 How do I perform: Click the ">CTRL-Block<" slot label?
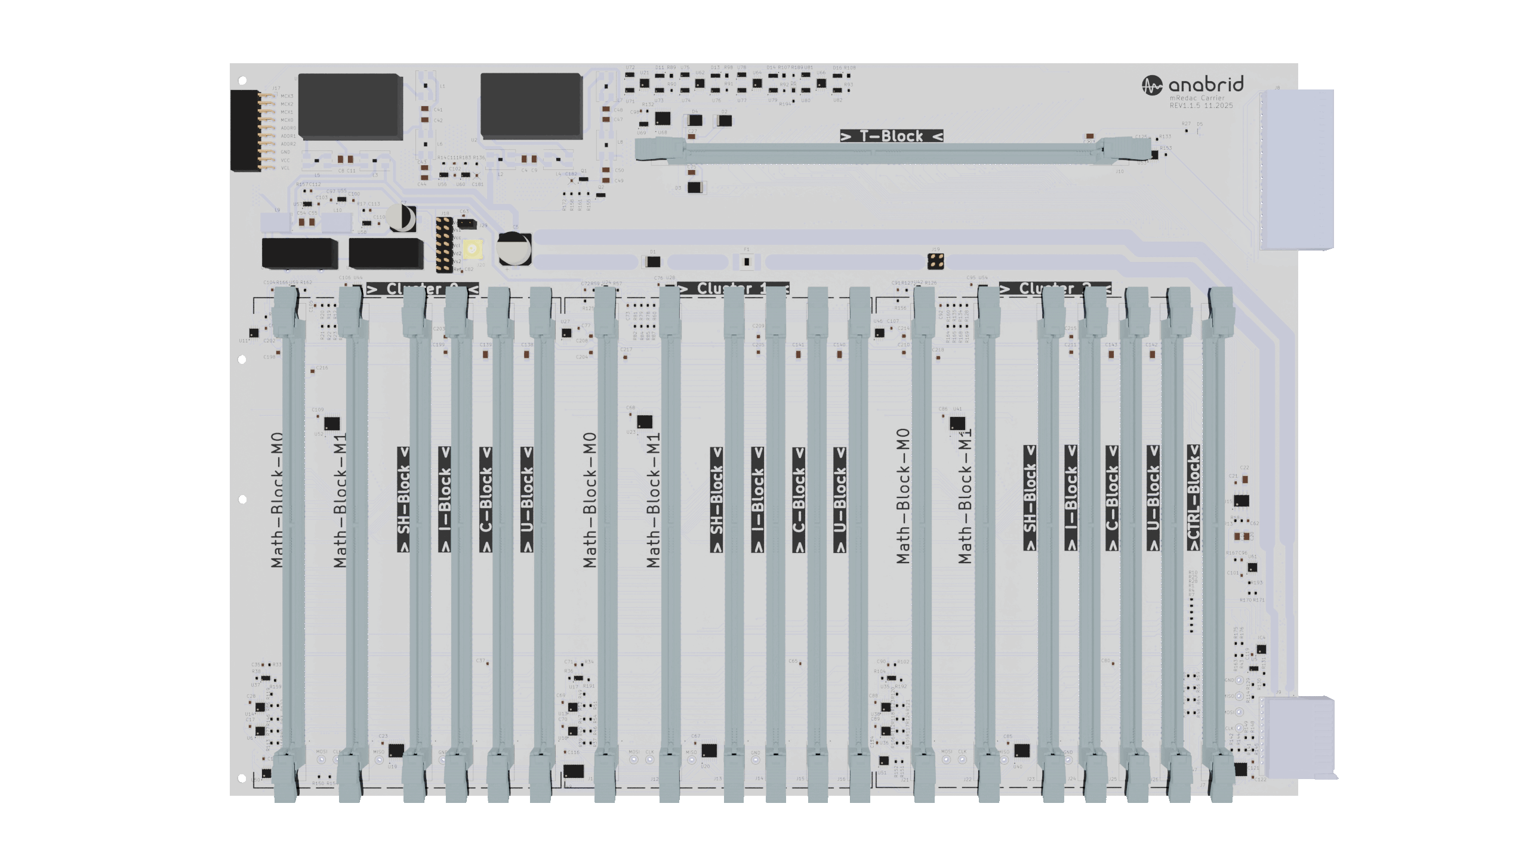coord(1193,498)
